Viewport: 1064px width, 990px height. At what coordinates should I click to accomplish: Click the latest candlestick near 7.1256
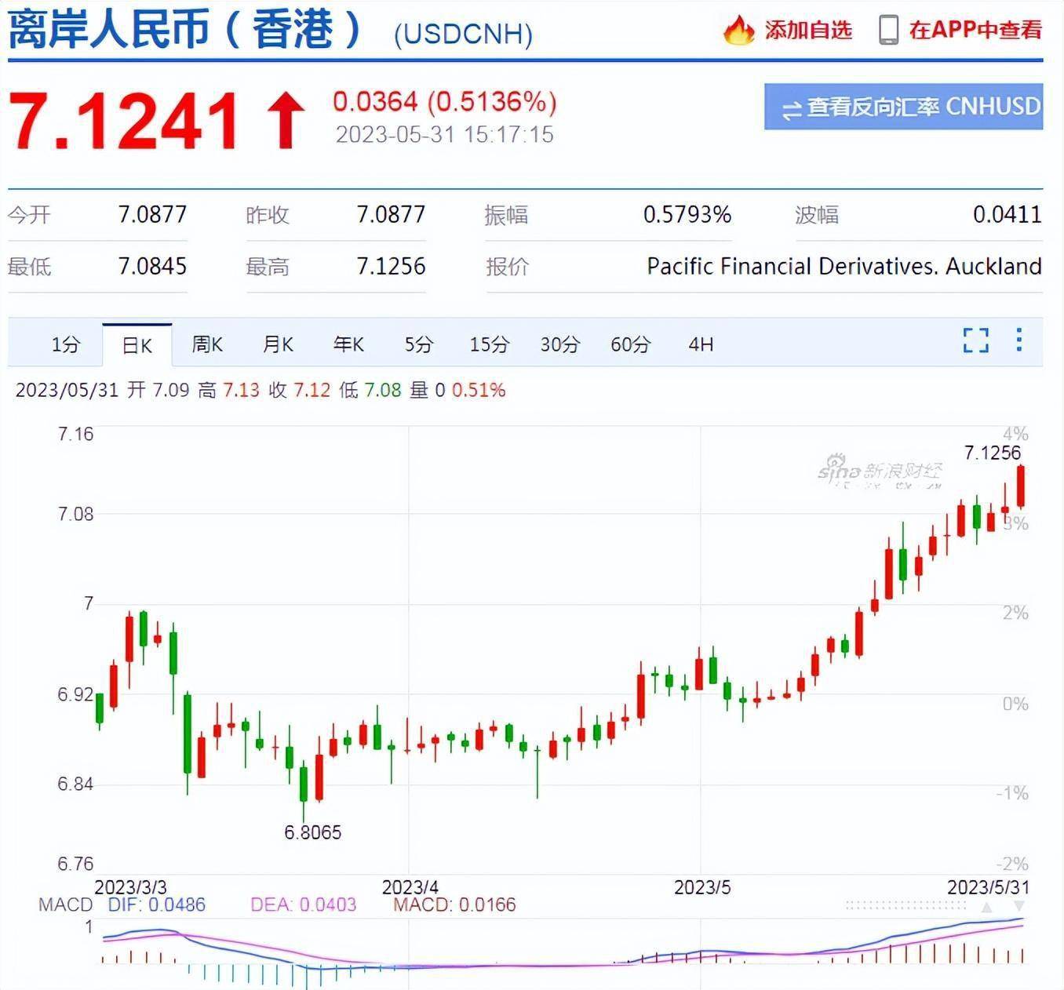click(1019, 486)
